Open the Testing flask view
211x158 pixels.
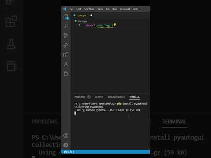click(65, 64)
